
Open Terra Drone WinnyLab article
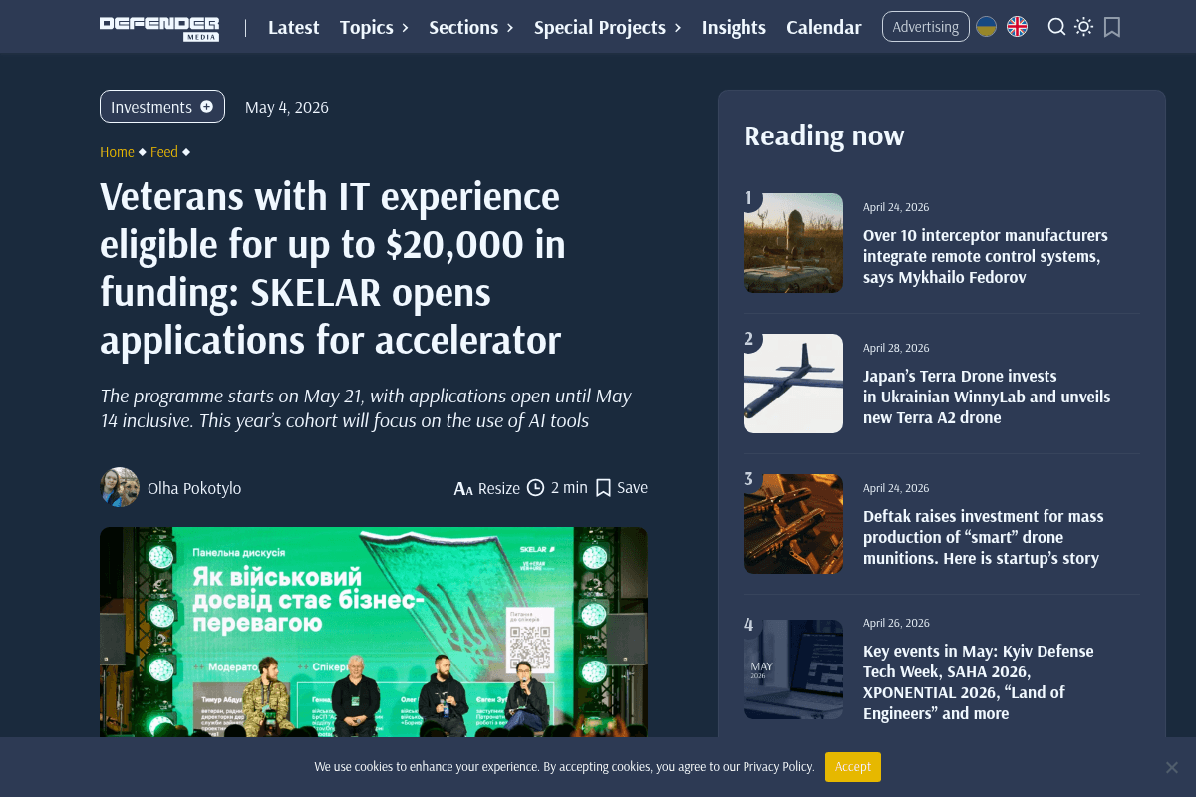pos(987,397)
